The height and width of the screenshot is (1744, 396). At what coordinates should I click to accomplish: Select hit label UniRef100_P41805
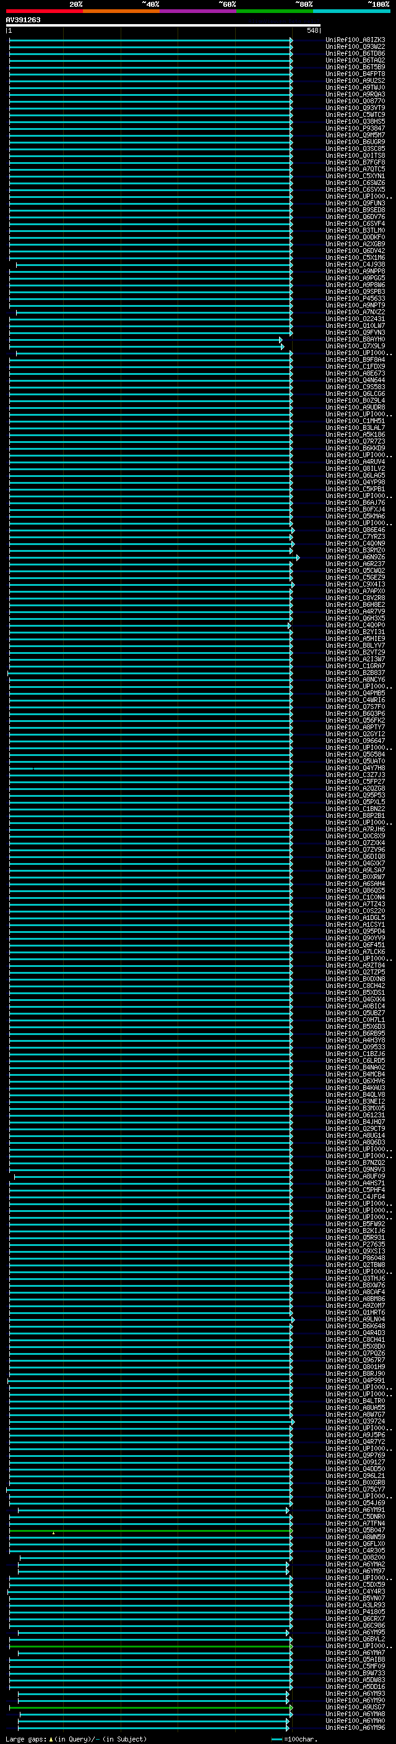tap(355, 1612)
